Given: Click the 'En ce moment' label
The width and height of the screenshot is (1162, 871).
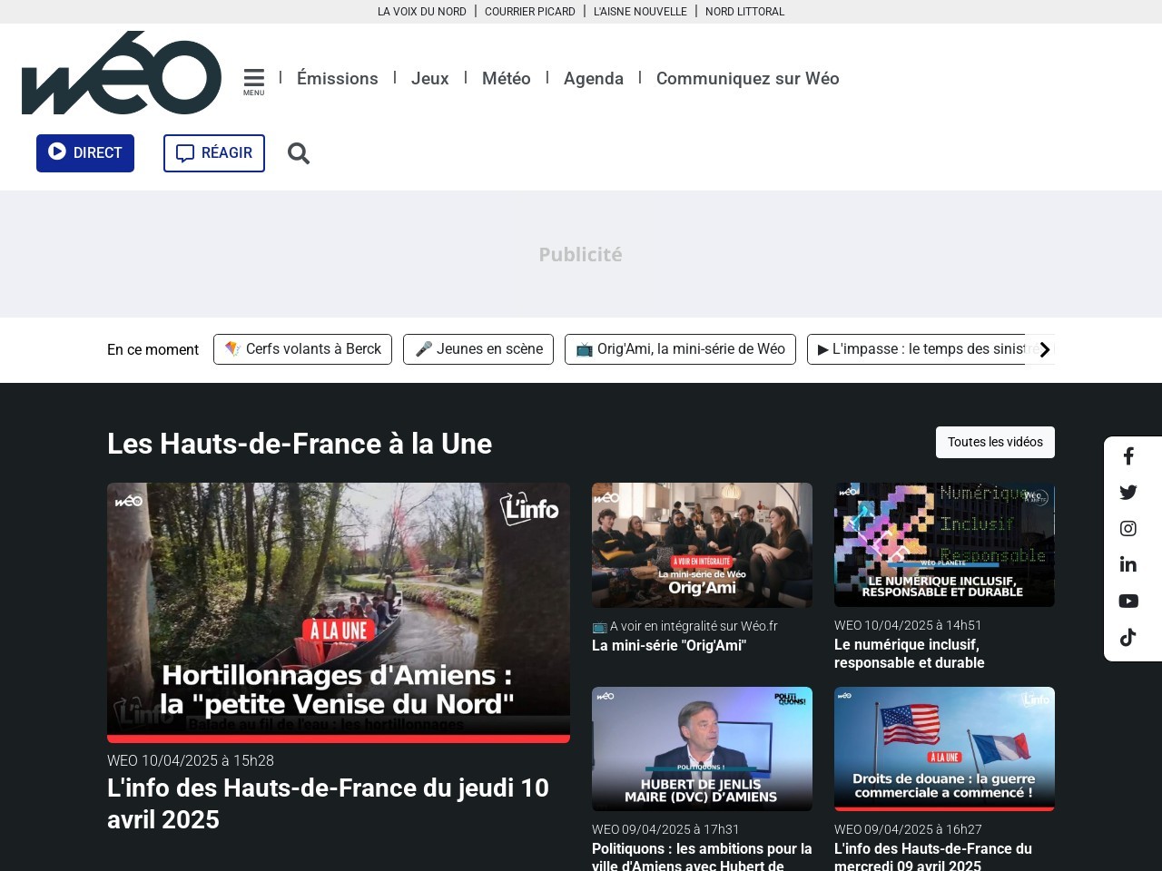Looking at the screenshot, I should (x=153, y=349).
